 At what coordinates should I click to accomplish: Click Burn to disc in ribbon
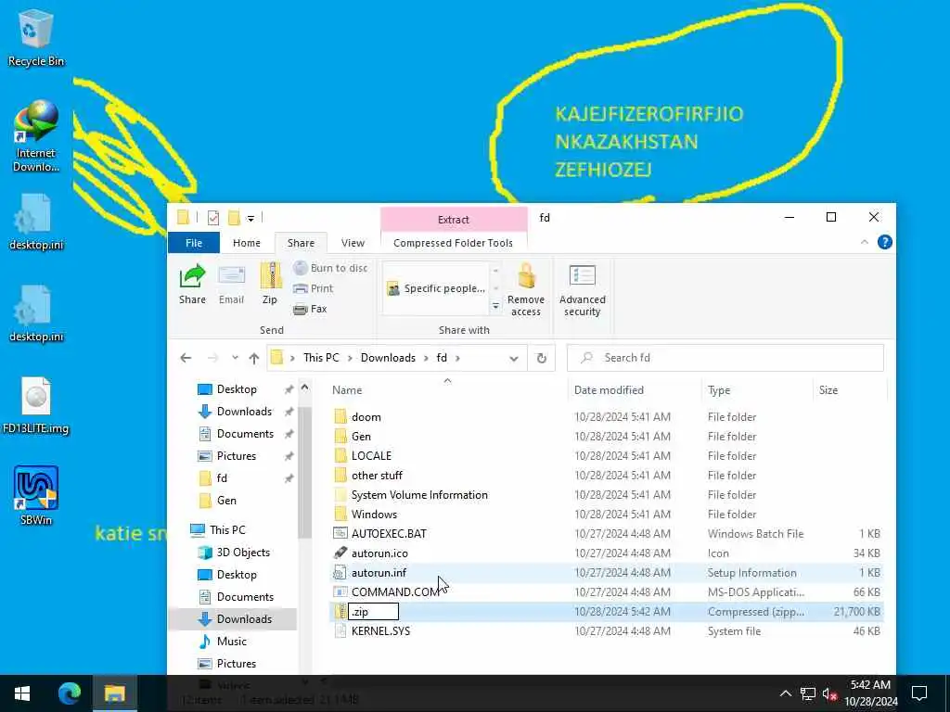[x=330, y=268]
